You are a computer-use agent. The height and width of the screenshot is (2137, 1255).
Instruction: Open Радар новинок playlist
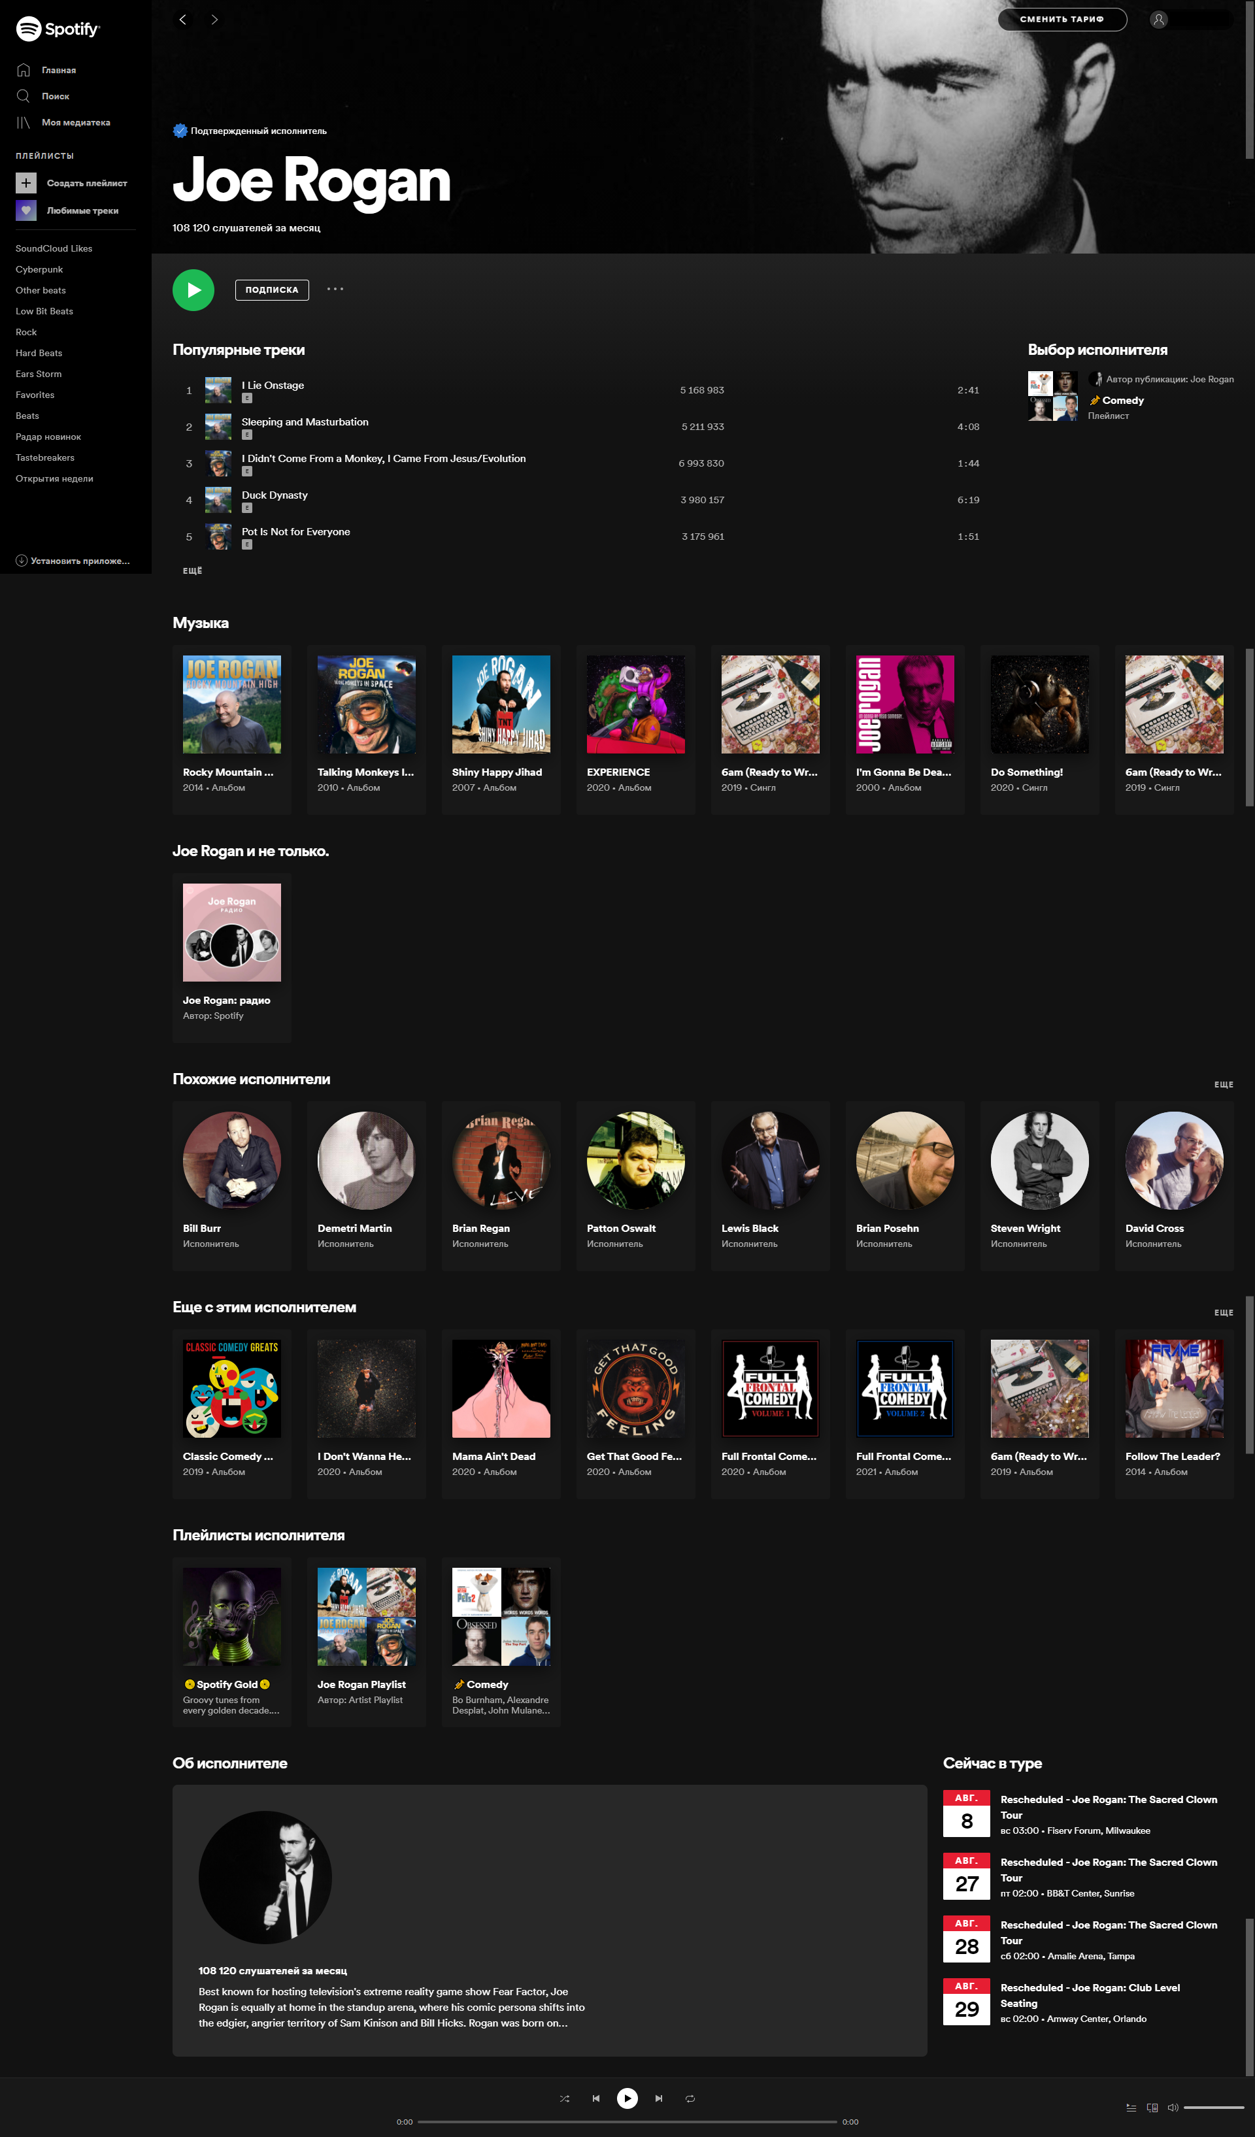point(48,437)
